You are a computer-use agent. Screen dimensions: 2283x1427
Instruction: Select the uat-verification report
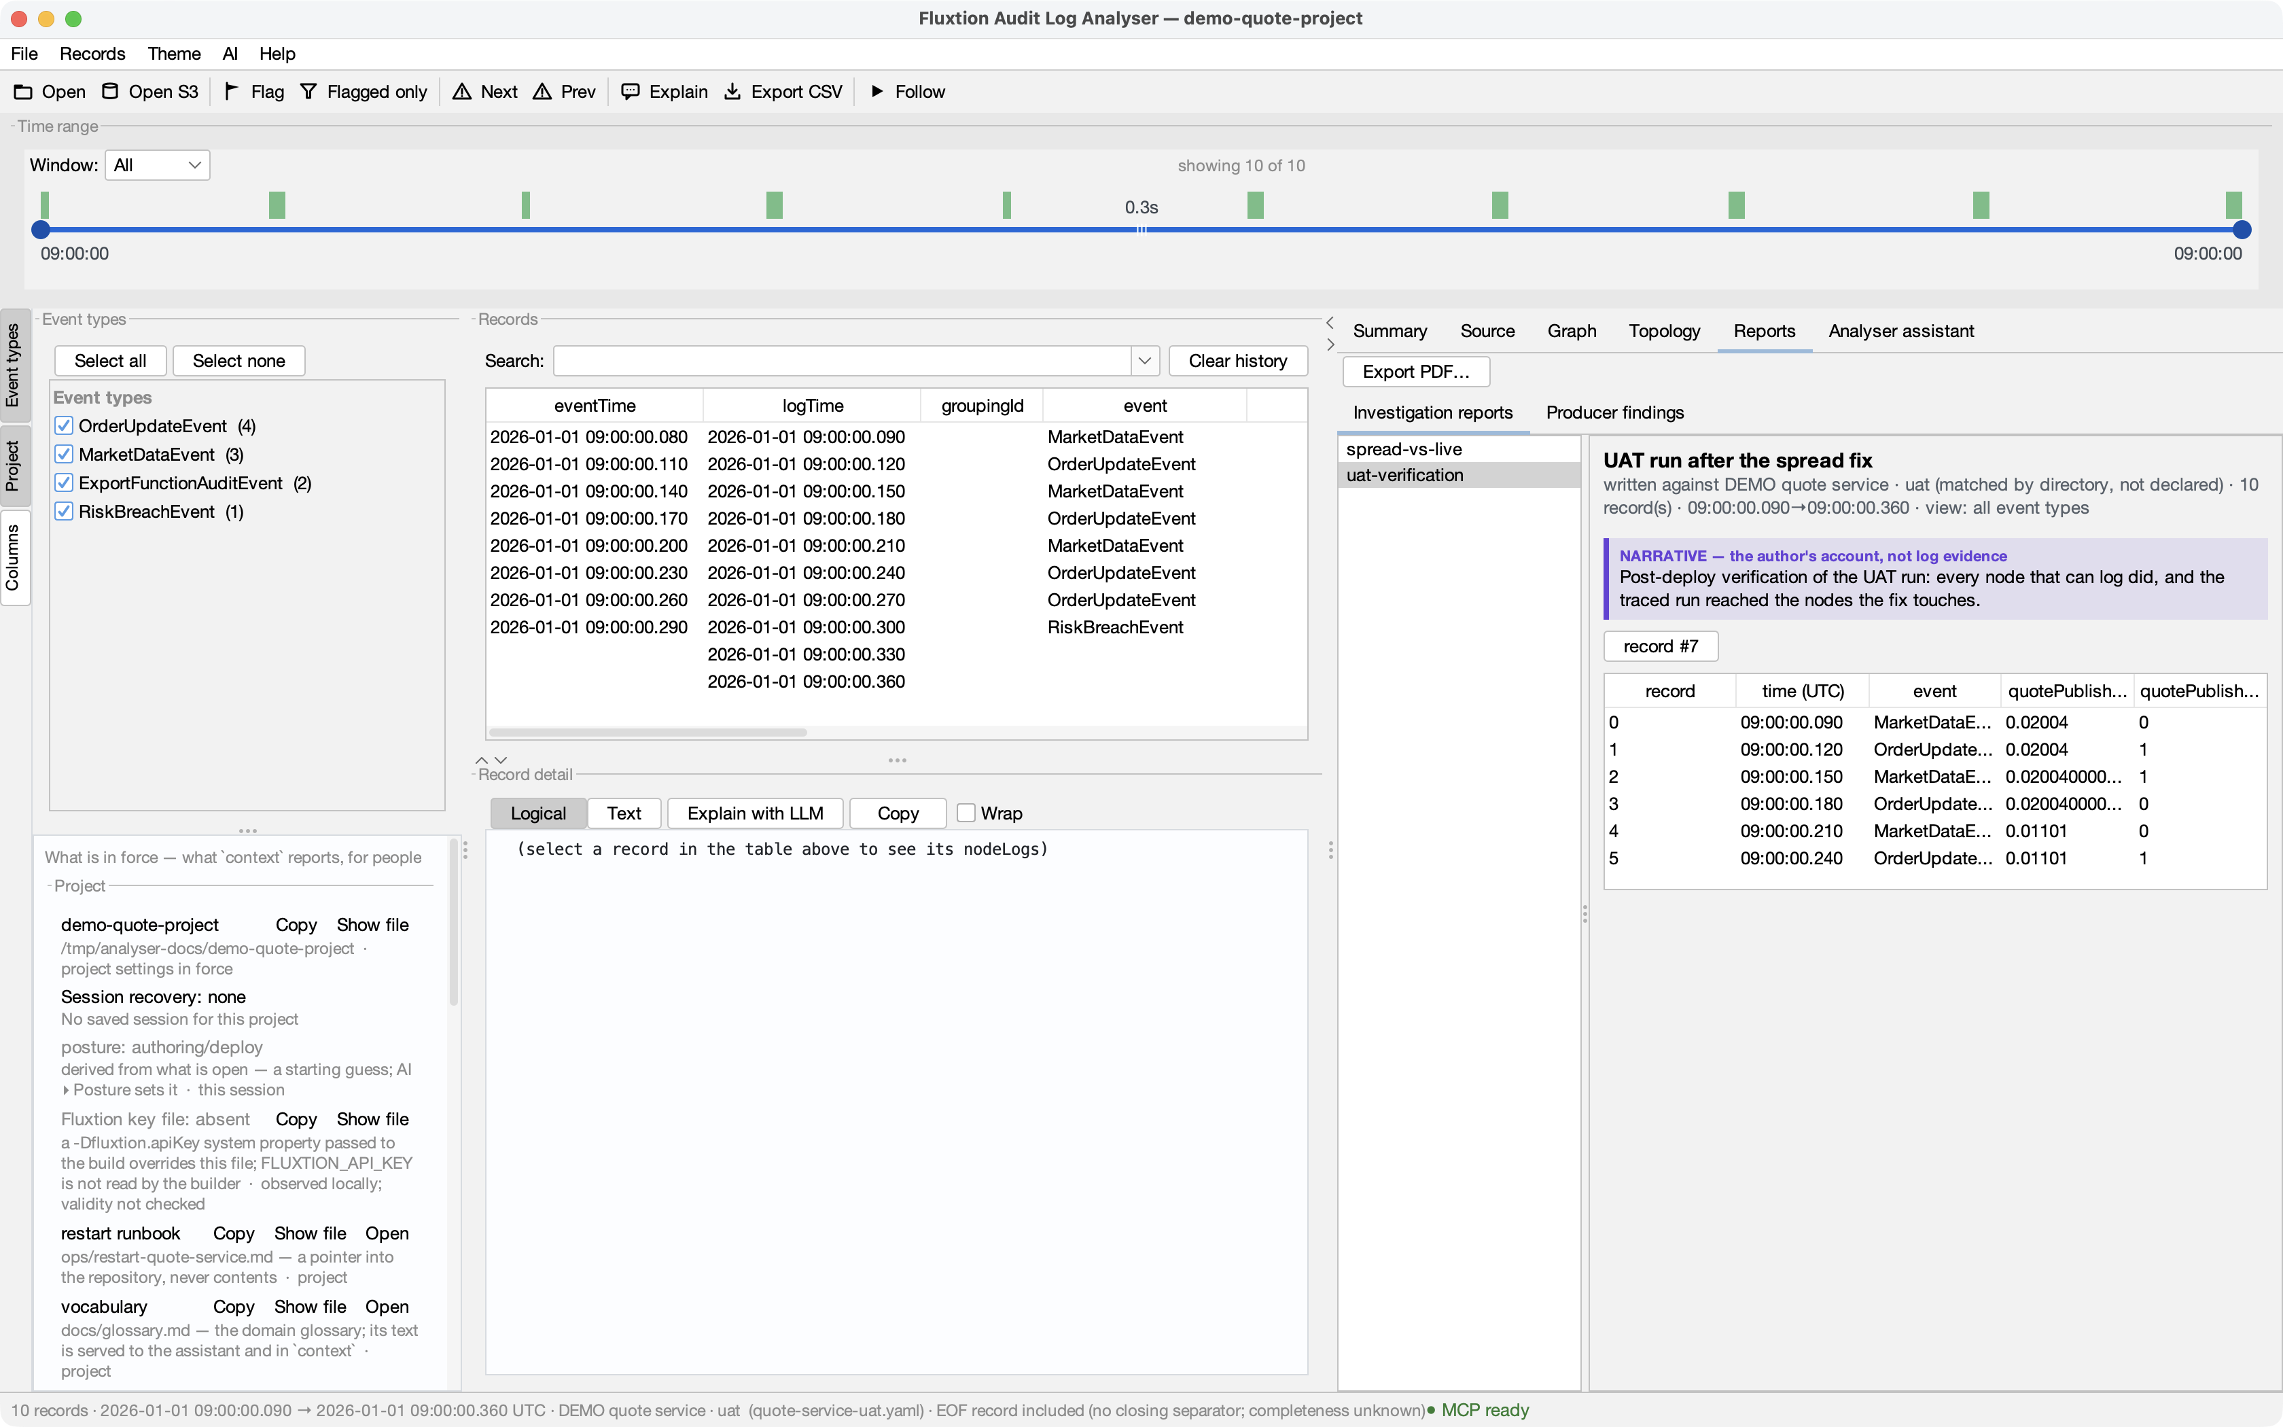[x=1459, y=475]
